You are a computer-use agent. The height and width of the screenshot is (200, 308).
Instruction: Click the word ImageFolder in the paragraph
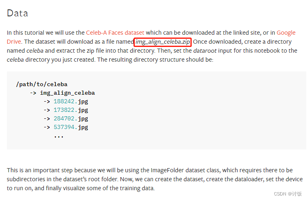(x=167, y=170)
